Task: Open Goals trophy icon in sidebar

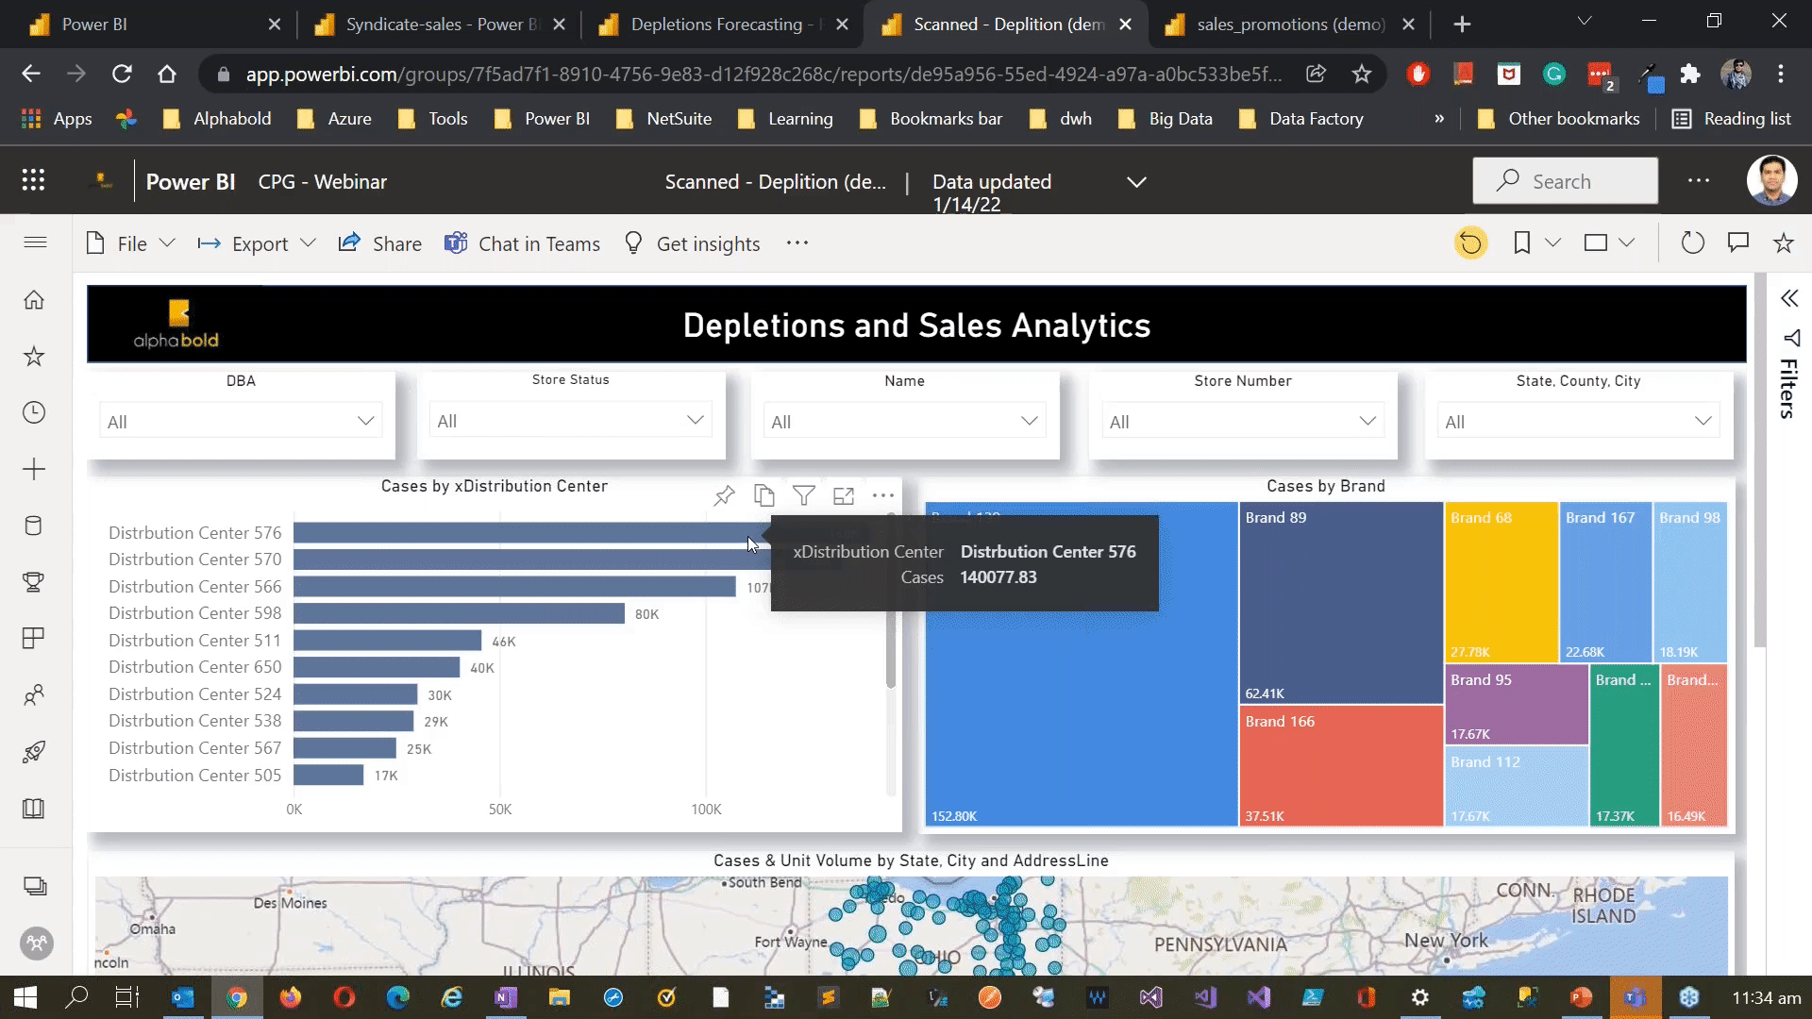Action: 34,582
